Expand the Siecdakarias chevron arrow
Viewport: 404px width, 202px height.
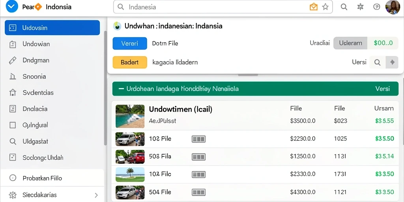(96, 195)
